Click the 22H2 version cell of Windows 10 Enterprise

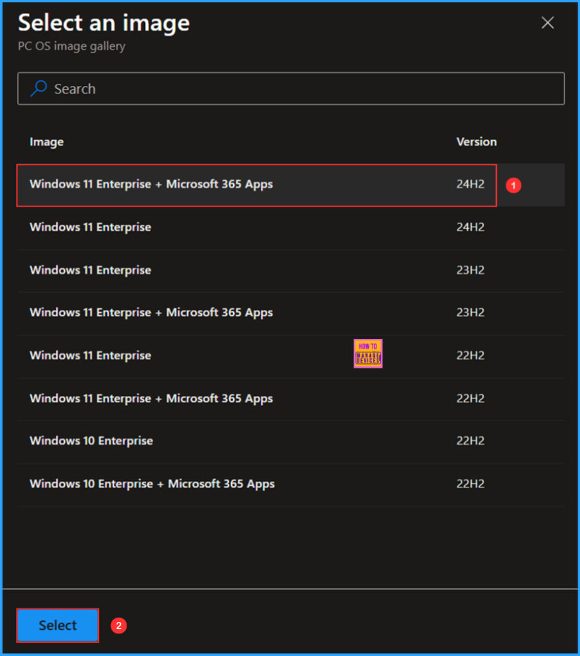point(470,441)
